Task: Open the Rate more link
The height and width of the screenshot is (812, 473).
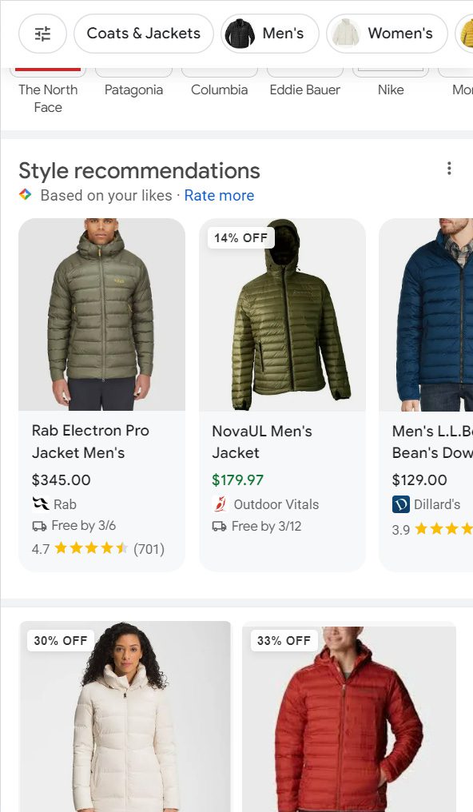Action: (x=219, y=195)
